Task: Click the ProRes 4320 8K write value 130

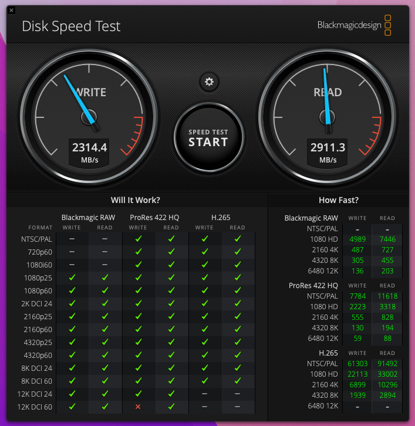Action: click(357, 327)
